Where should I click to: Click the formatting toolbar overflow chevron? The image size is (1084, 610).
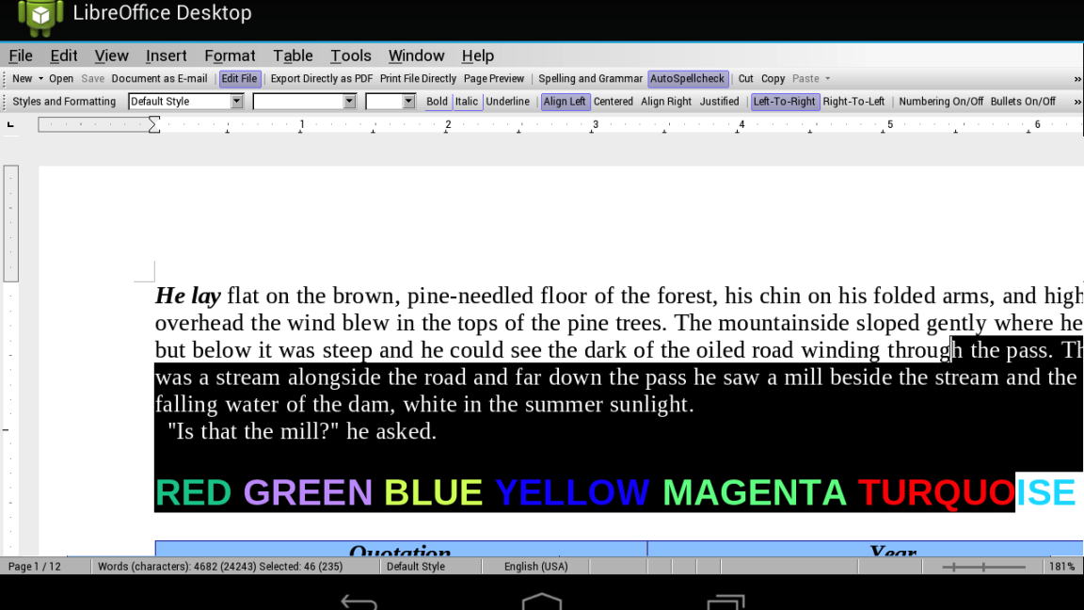(x=1077, y=102)
